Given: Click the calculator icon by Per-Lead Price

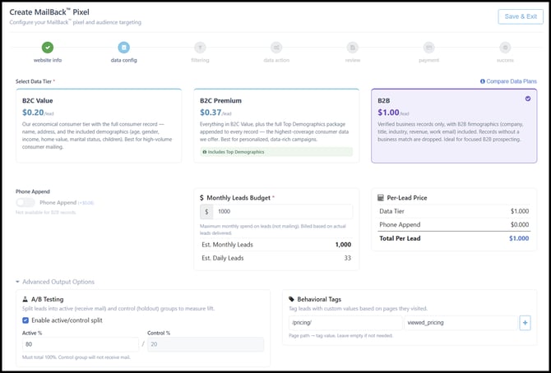Looking at the screenshot, I should 381,198.
